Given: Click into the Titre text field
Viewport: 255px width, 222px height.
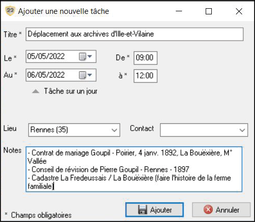Looking at the screenshot, I should 135,34.
